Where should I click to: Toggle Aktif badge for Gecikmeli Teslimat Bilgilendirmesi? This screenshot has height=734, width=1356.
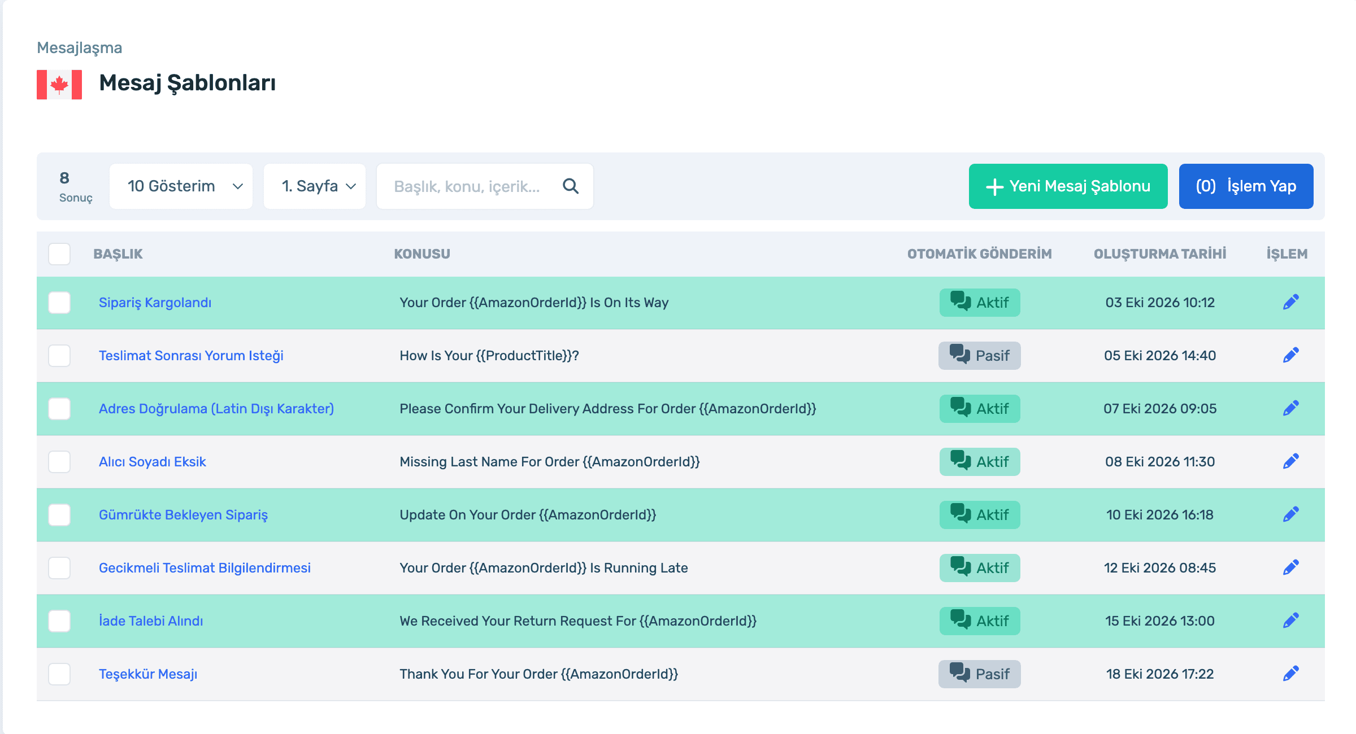tap(980, 568)
